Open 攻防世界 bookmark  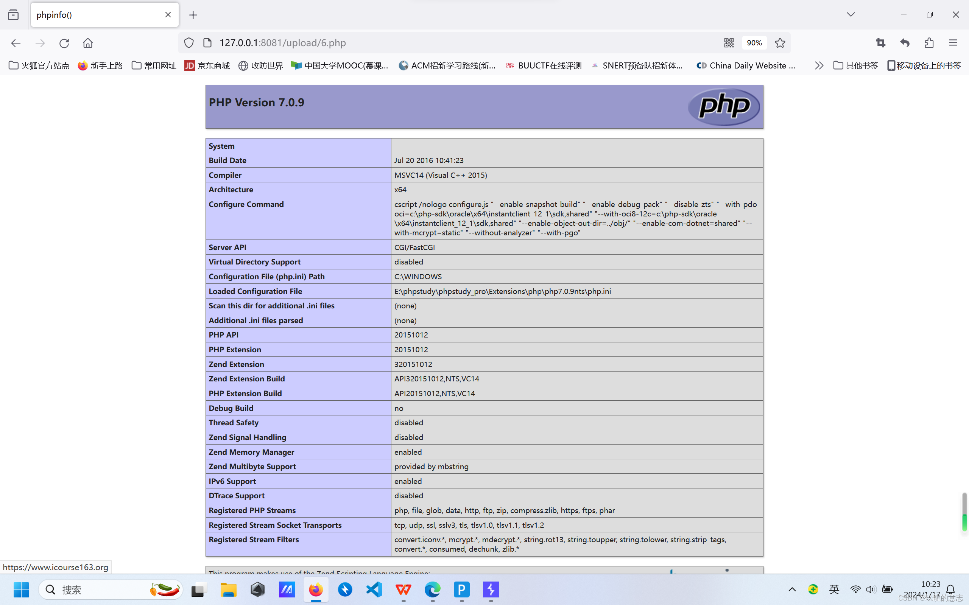(x=260, y=65)
